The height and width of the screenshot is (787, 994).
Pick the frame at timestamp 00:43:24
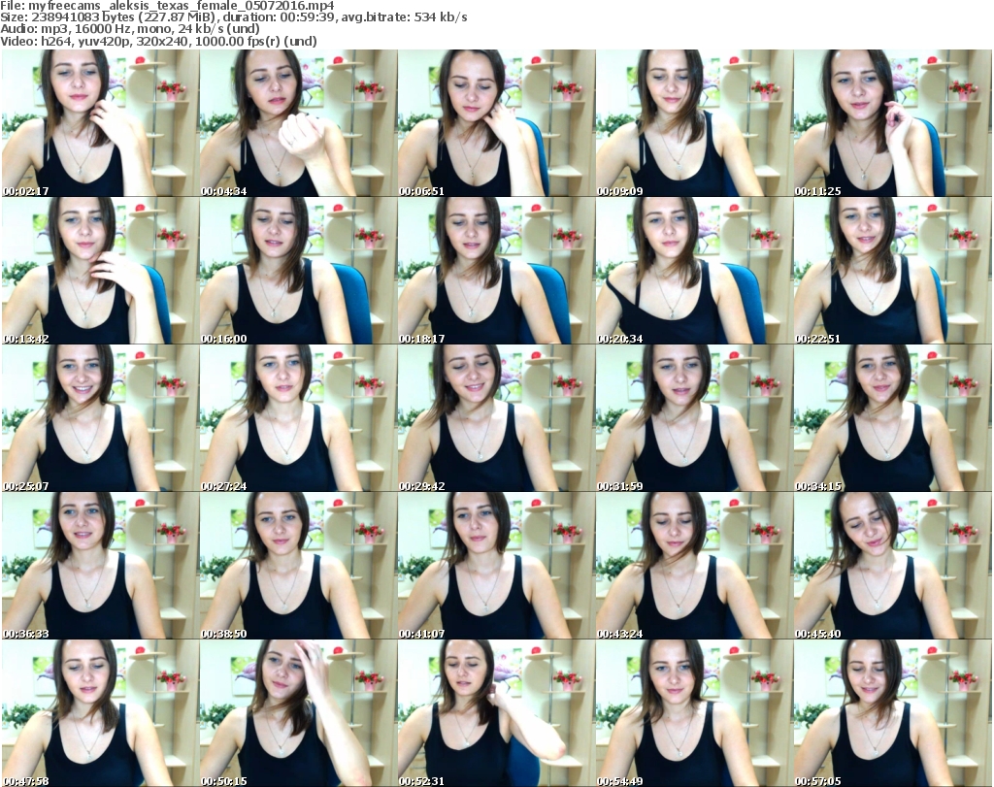(x=694, y=566)
